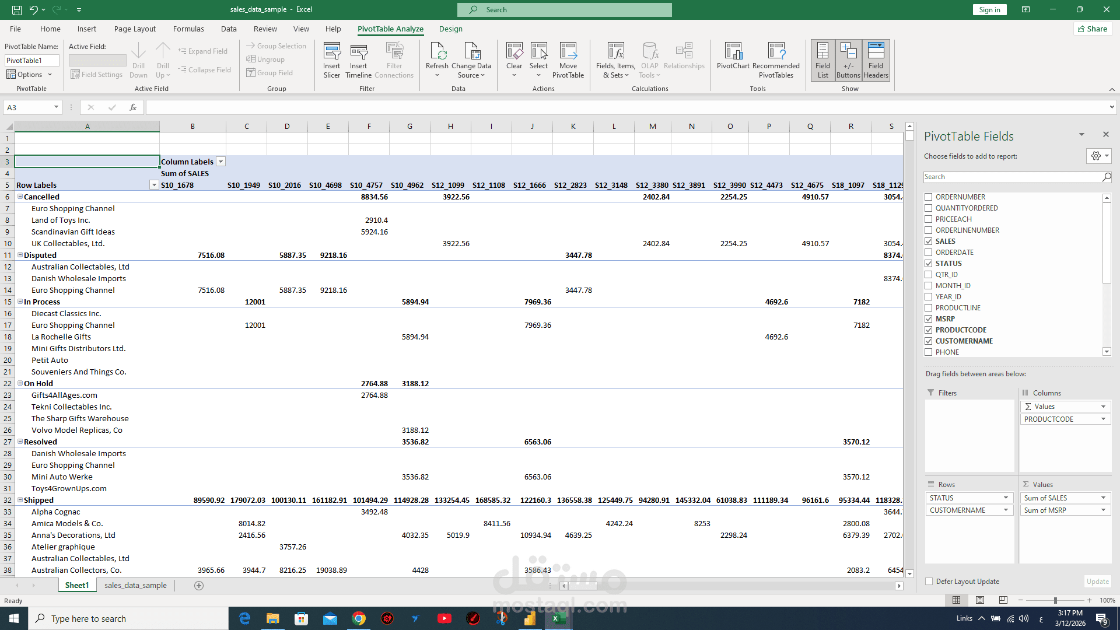Viewport: 1120px width, 630px height.
Task: Open the Column Labels filter dropdown
Action: point(220,162)
